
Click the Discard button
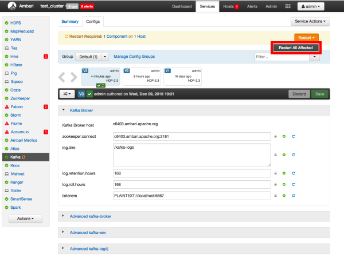pyautogui.click(x=299, y=94)
